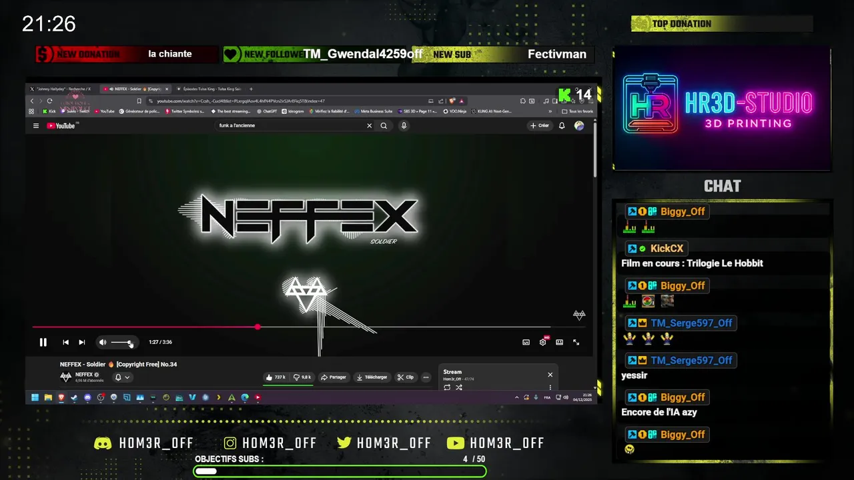
Task: Open NEFFEX subscription notification bell dropdown
Action: coord(122,377)
